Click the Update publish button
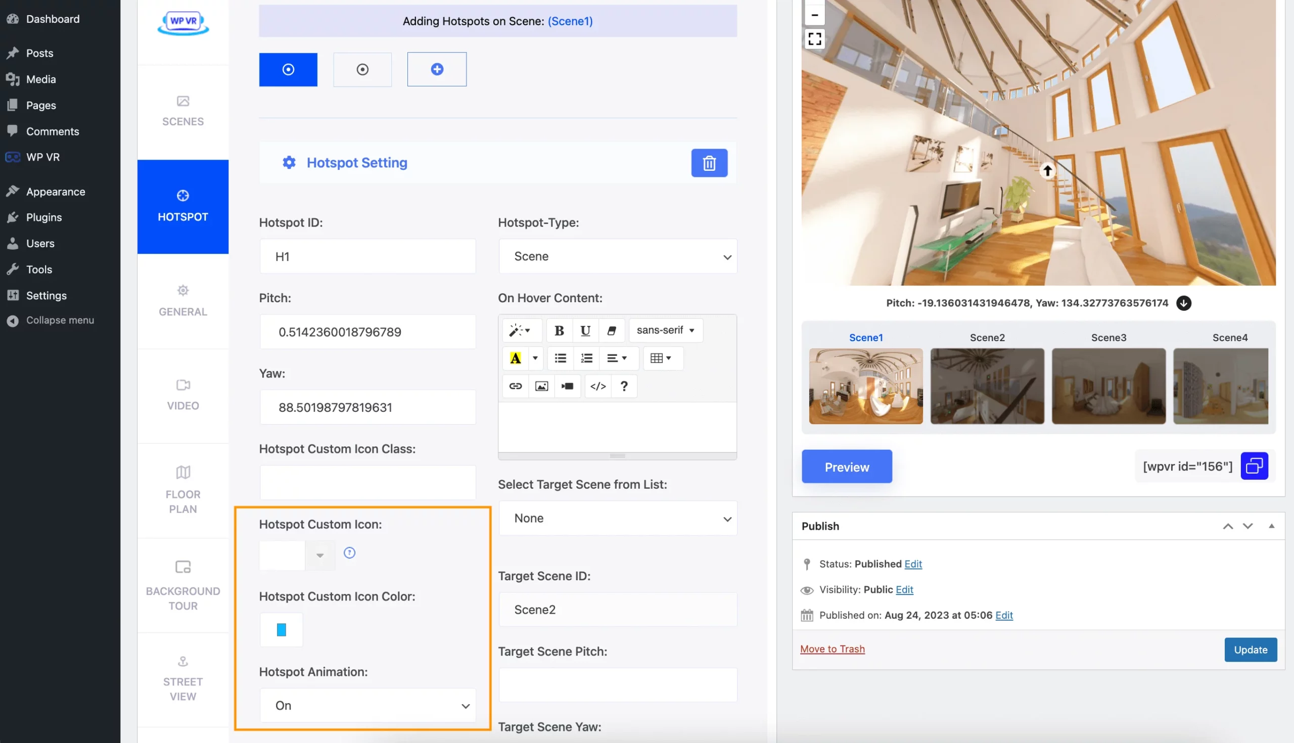1294x743 pixels. 1251,649
